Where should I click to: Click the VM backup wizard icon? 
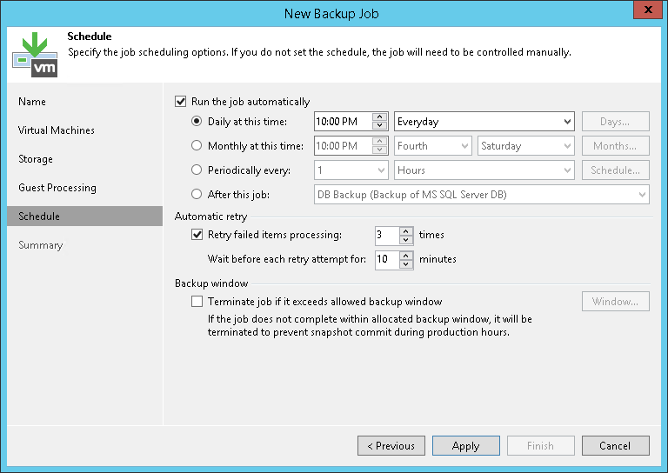pyautogui.click(x=35, y=55)
